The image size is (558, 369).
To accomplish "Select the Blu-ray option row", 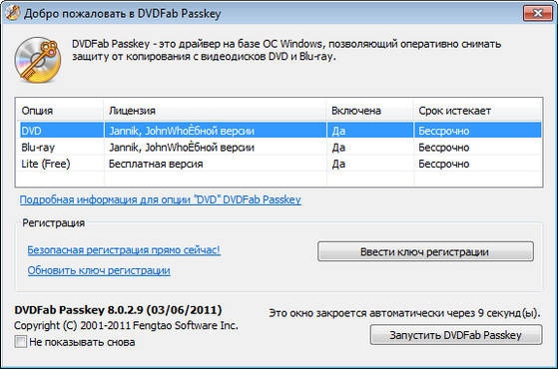I will tap(280, 147).
